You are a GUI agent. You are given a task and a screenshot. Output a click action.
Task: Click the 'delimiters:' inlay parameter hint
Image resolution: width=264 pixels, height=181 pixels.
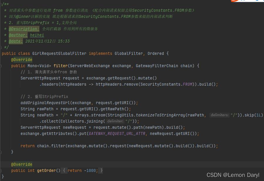(x=220, y=115)
